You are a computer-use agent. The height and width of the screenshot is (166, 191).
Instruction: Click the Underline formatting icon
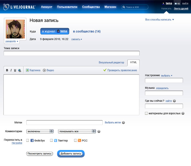15,70
